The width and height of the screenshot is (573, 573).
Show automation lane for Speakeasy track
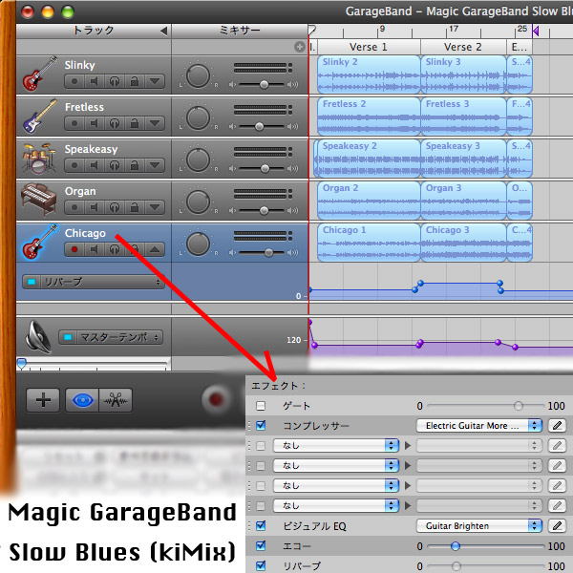tap(155, 165)
